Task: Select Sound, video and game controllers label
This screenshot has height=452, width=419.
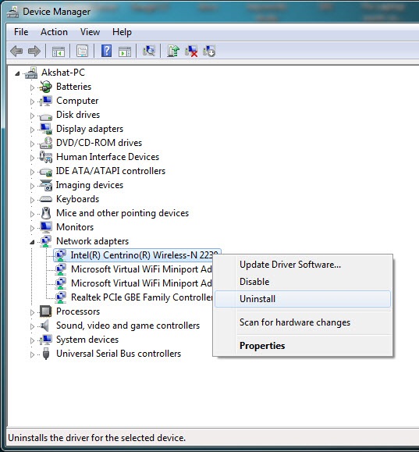Action: point(128,326)
